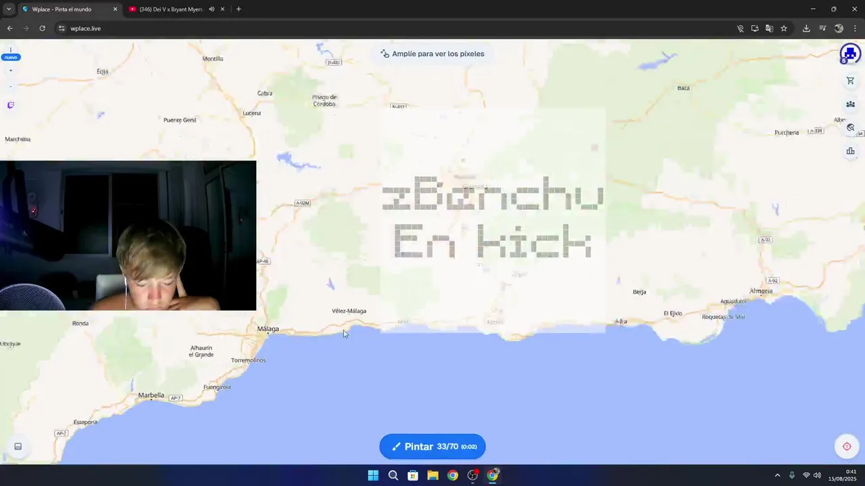
Task: Click the Estepona label on map
Action: (x=85, y=423)
